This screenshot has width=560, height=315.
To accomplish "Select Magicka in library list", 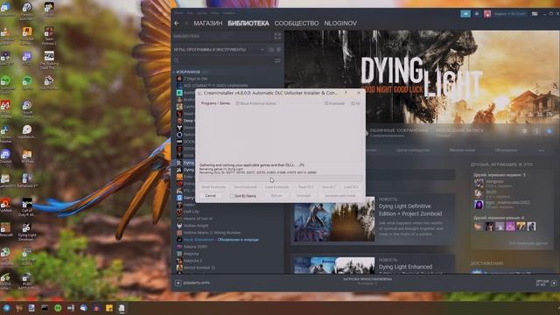I will 191,254.
